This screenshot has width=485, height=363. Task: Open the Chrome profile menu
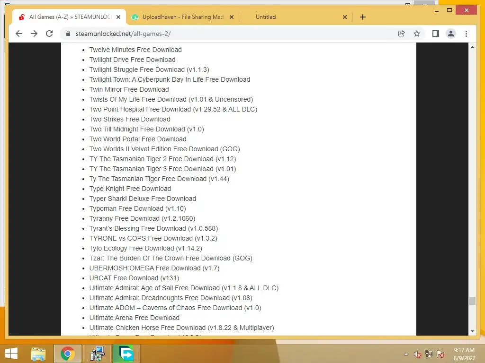(451, 34)
